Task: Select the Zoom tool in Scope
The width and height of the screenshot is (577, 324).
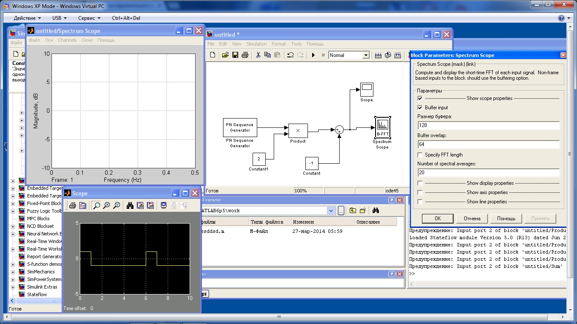Action: [x=97, y=205]
